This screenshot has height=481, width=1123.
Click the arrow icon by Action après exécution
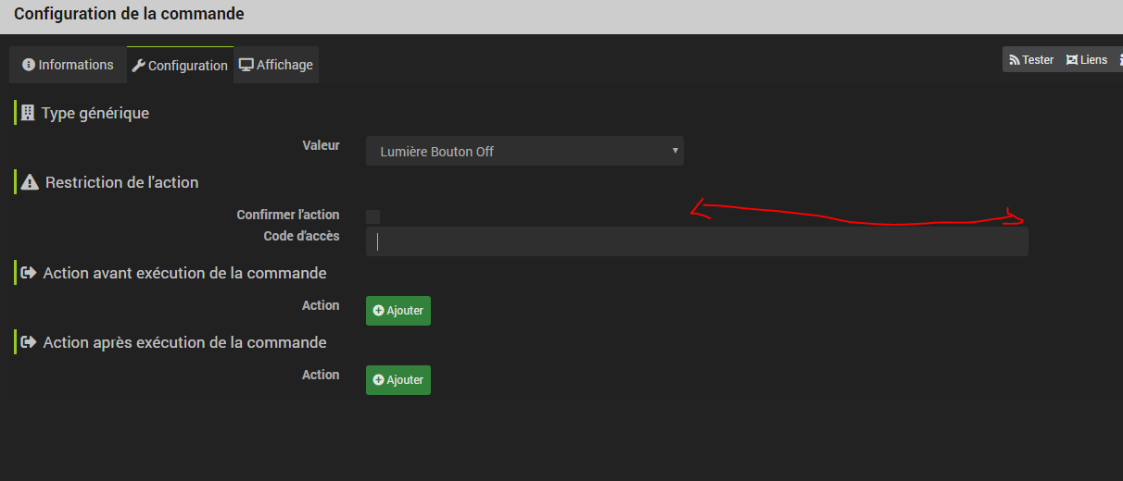pos(29,342)
